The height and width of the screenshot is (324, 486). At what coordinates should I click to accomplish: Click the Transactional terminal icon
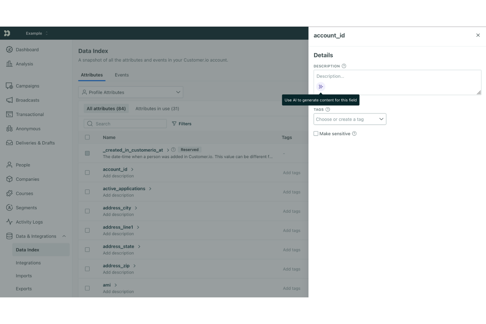(x=9, y=114)
